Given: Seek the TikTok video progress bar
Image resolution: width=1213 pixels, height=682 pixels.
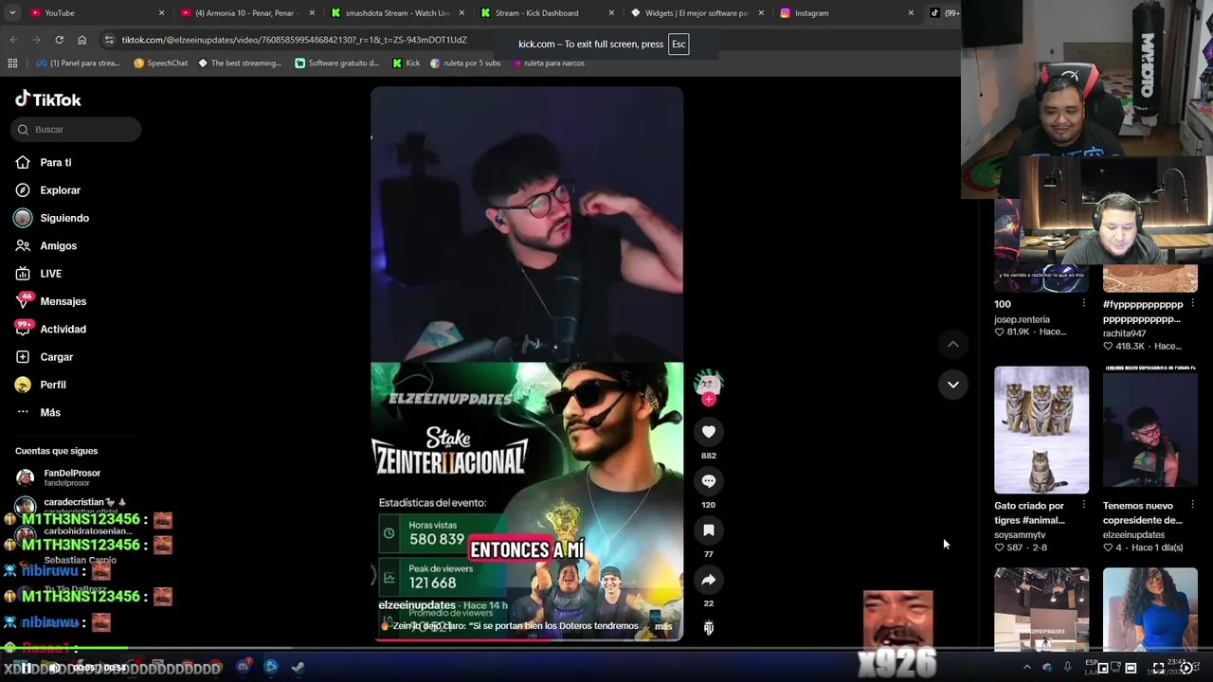Looking at the screenshot, I should tap(527, 639).
